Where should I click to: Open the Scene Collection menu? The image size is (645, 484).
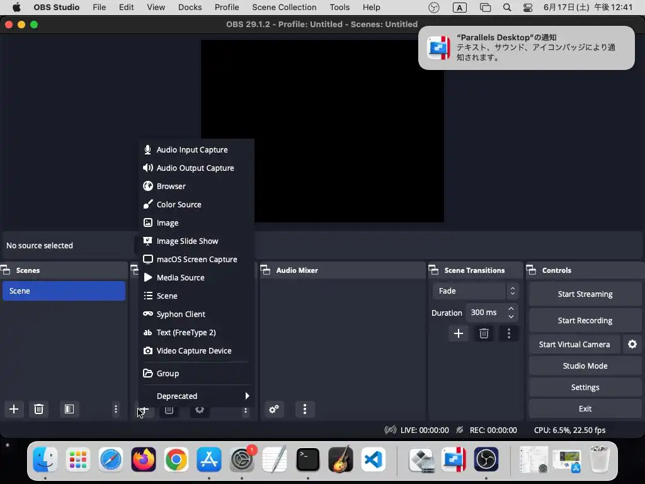coord(284,8)
